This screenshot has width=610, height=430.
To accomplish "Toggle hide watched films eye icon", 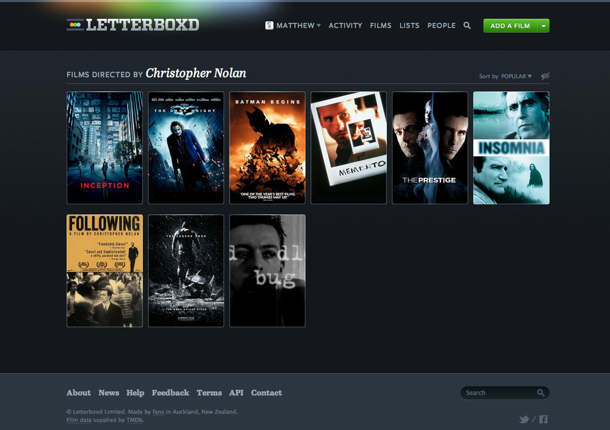I will [545, 77].
